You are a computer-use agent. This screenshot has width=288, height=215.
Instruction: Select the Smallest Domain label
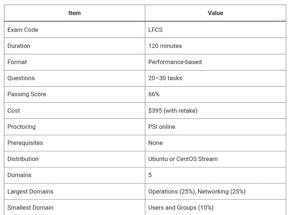30,208
